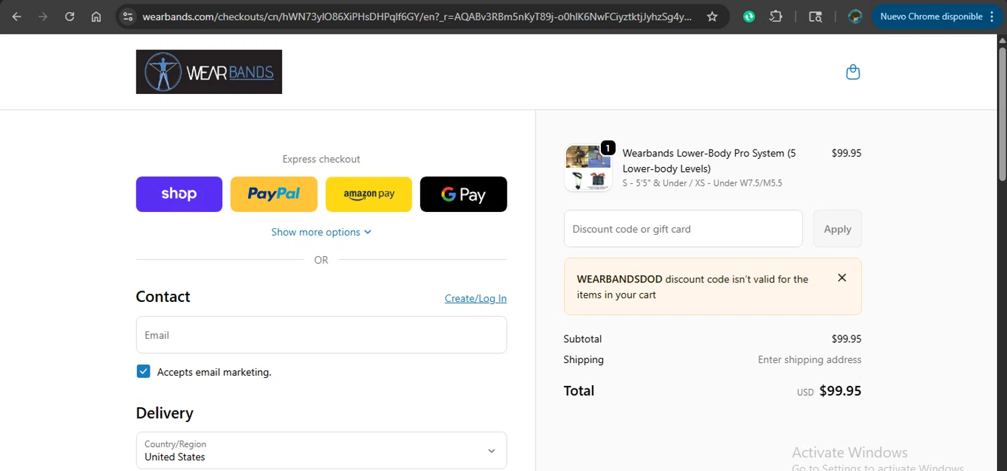Image resolution: width=1007 pixels, height=471 pixels.
Task: Pay with Google Pay button
Action: pyautogui.click(x=463, y=194)
